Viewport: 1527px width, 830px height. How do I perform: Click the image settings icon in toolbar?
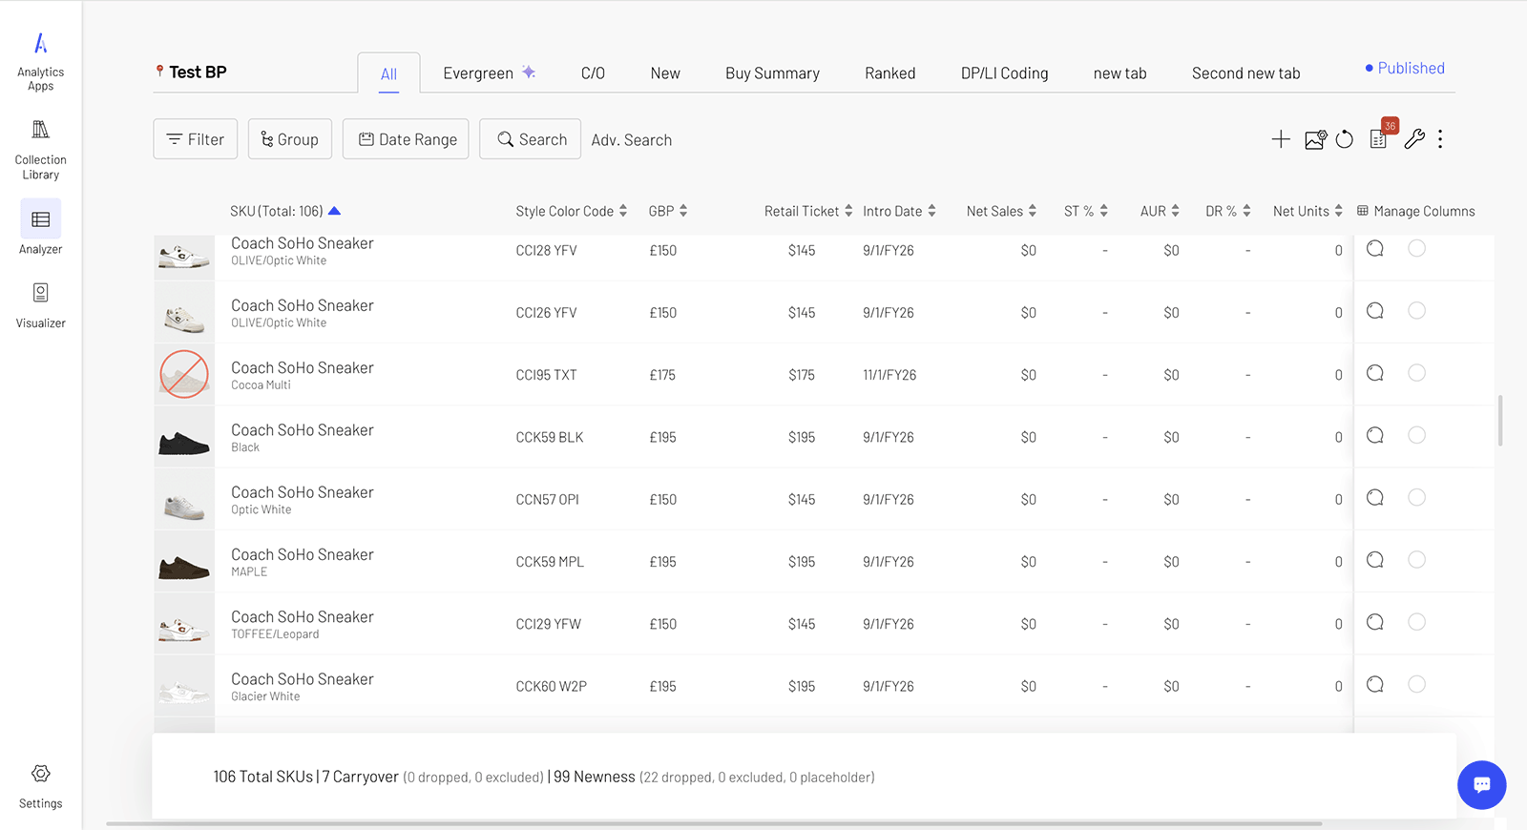click(x=1316, y=139)
